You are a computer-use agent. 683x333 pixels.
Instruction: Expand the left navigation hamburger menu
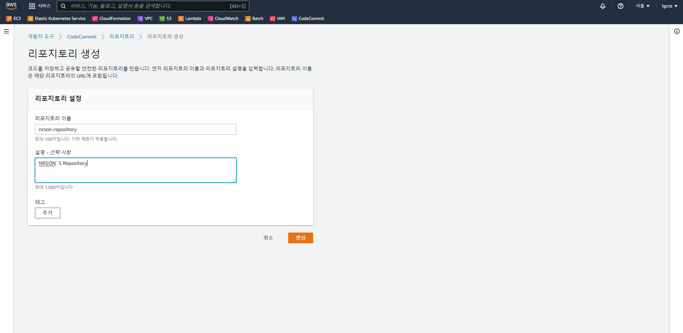[6, 31]
